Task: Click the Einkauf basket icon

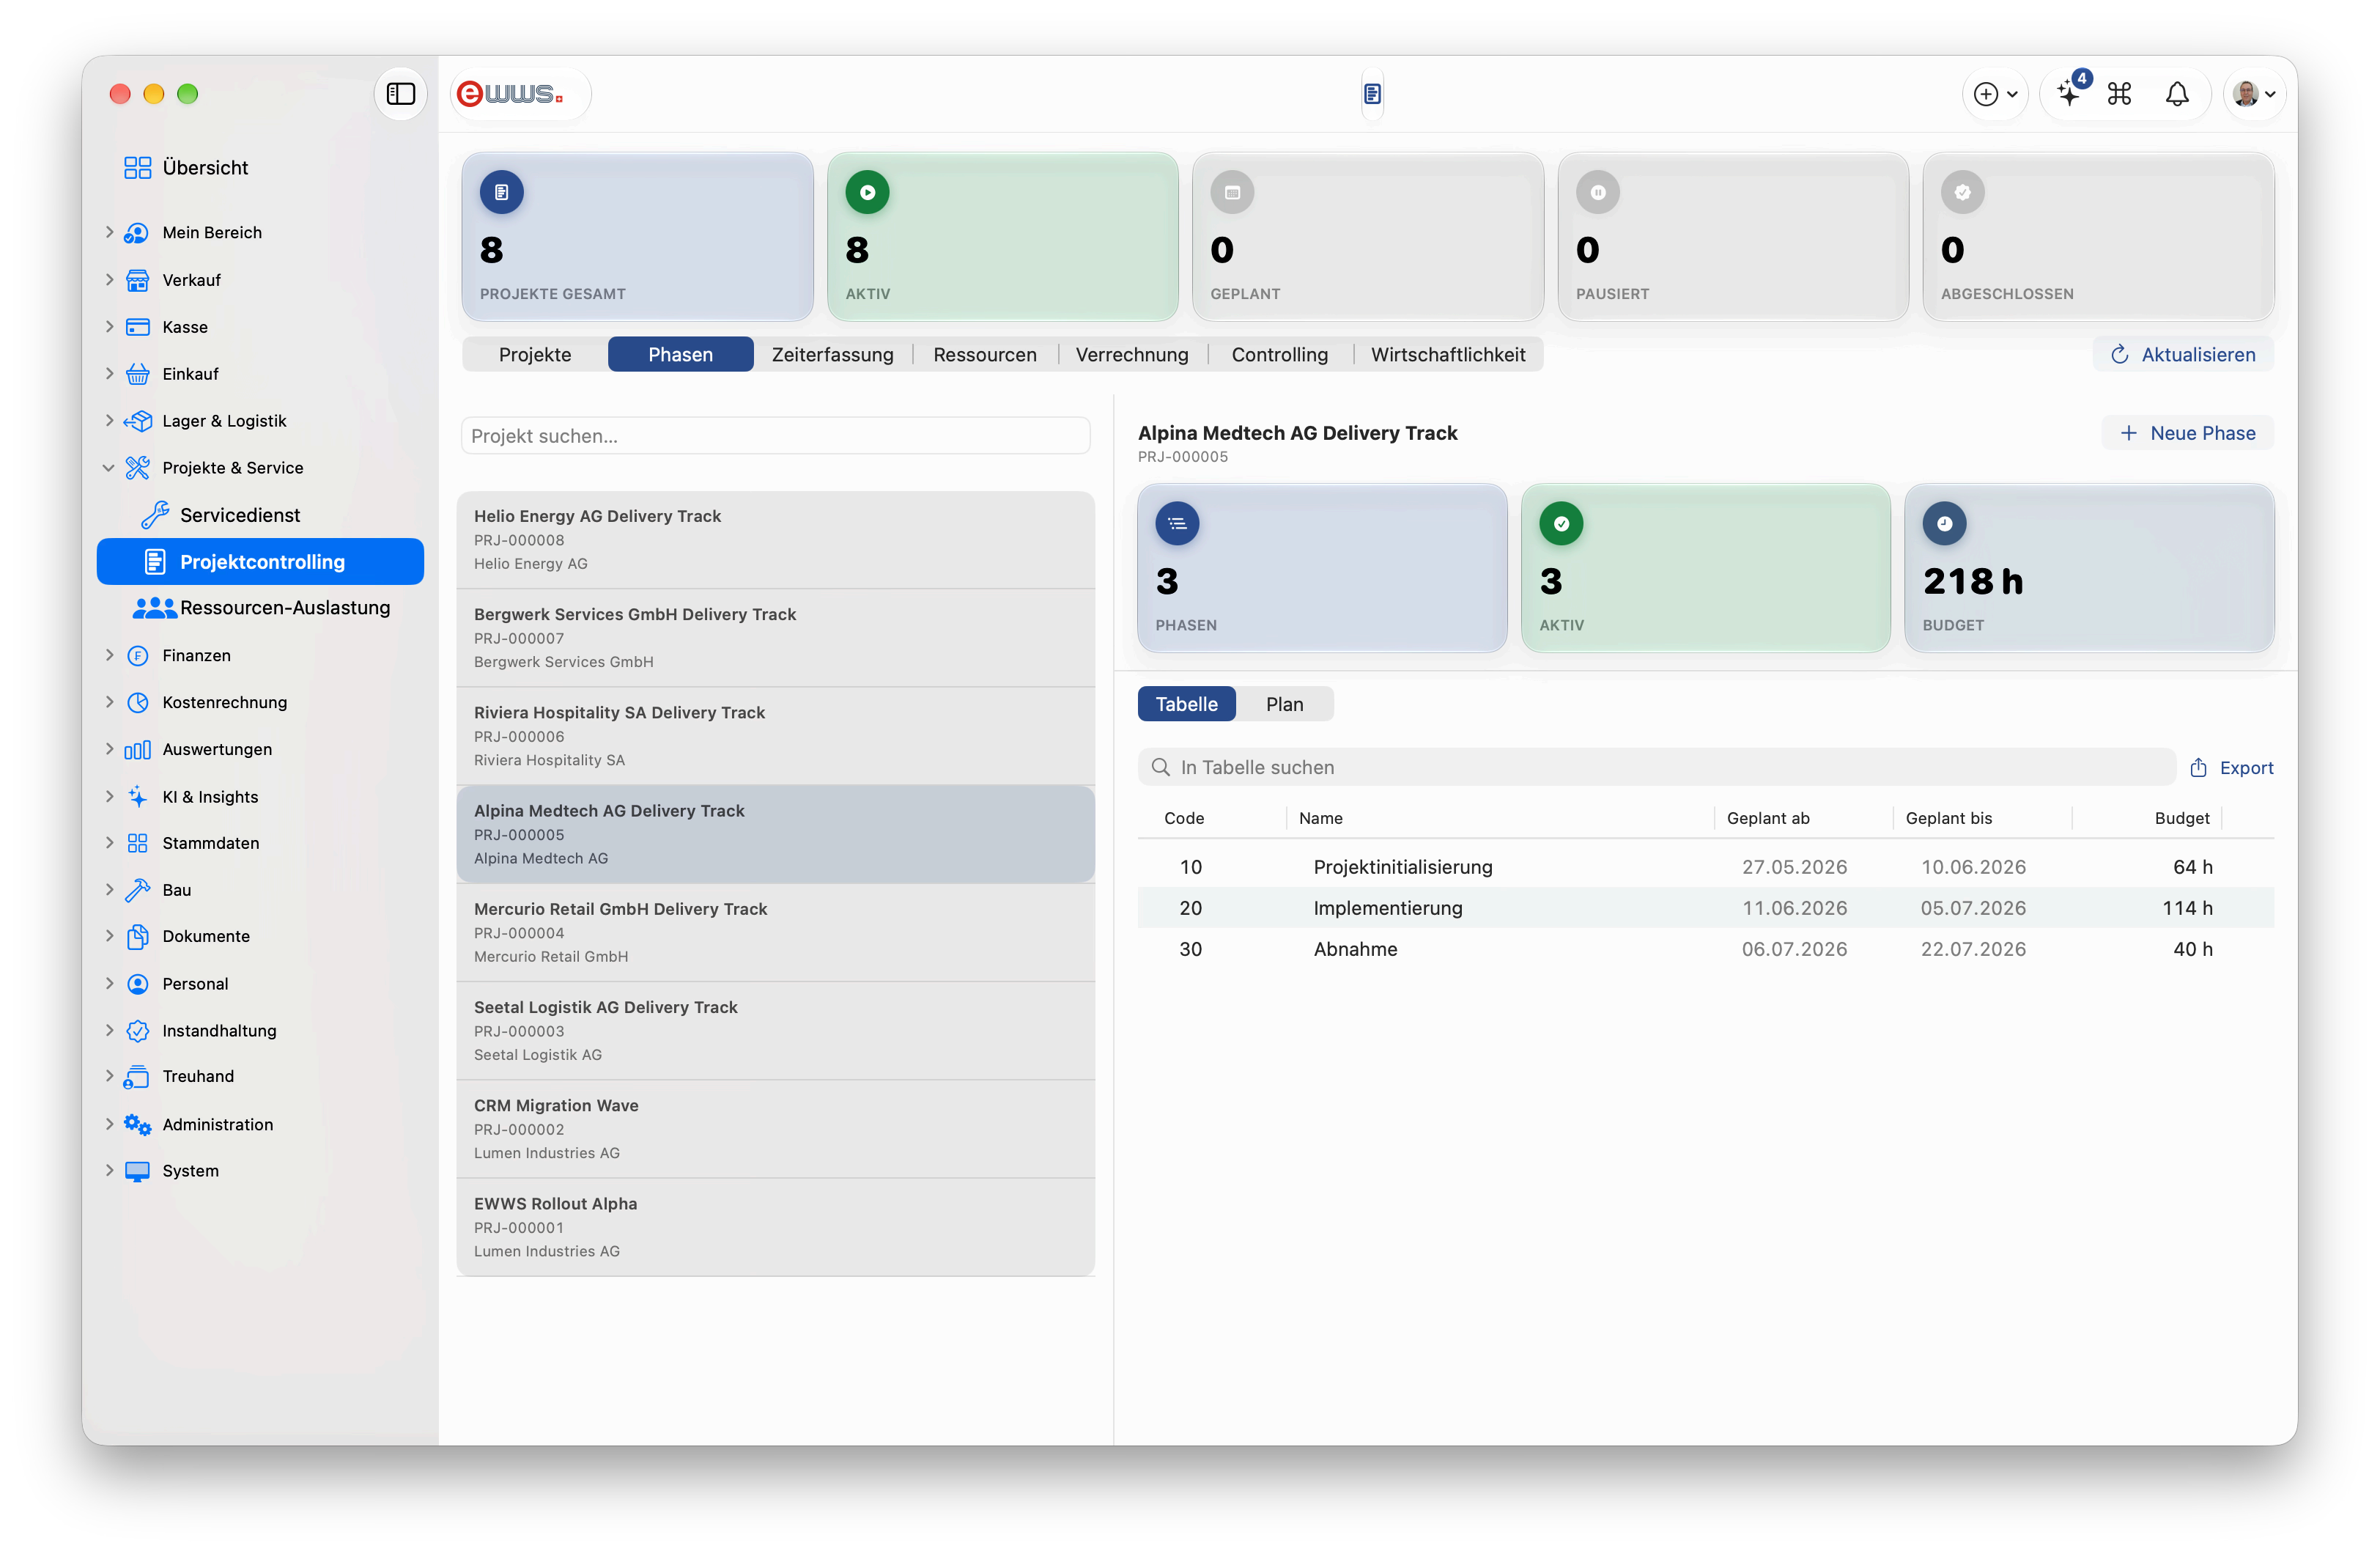Action: [x=137, y=375]
